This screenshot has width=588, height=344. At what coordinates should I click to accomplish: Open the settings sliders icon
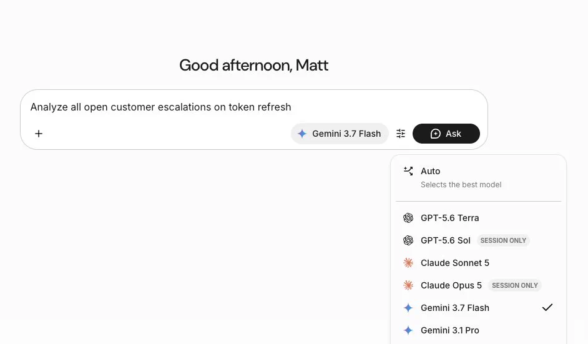tap(401, 134)
